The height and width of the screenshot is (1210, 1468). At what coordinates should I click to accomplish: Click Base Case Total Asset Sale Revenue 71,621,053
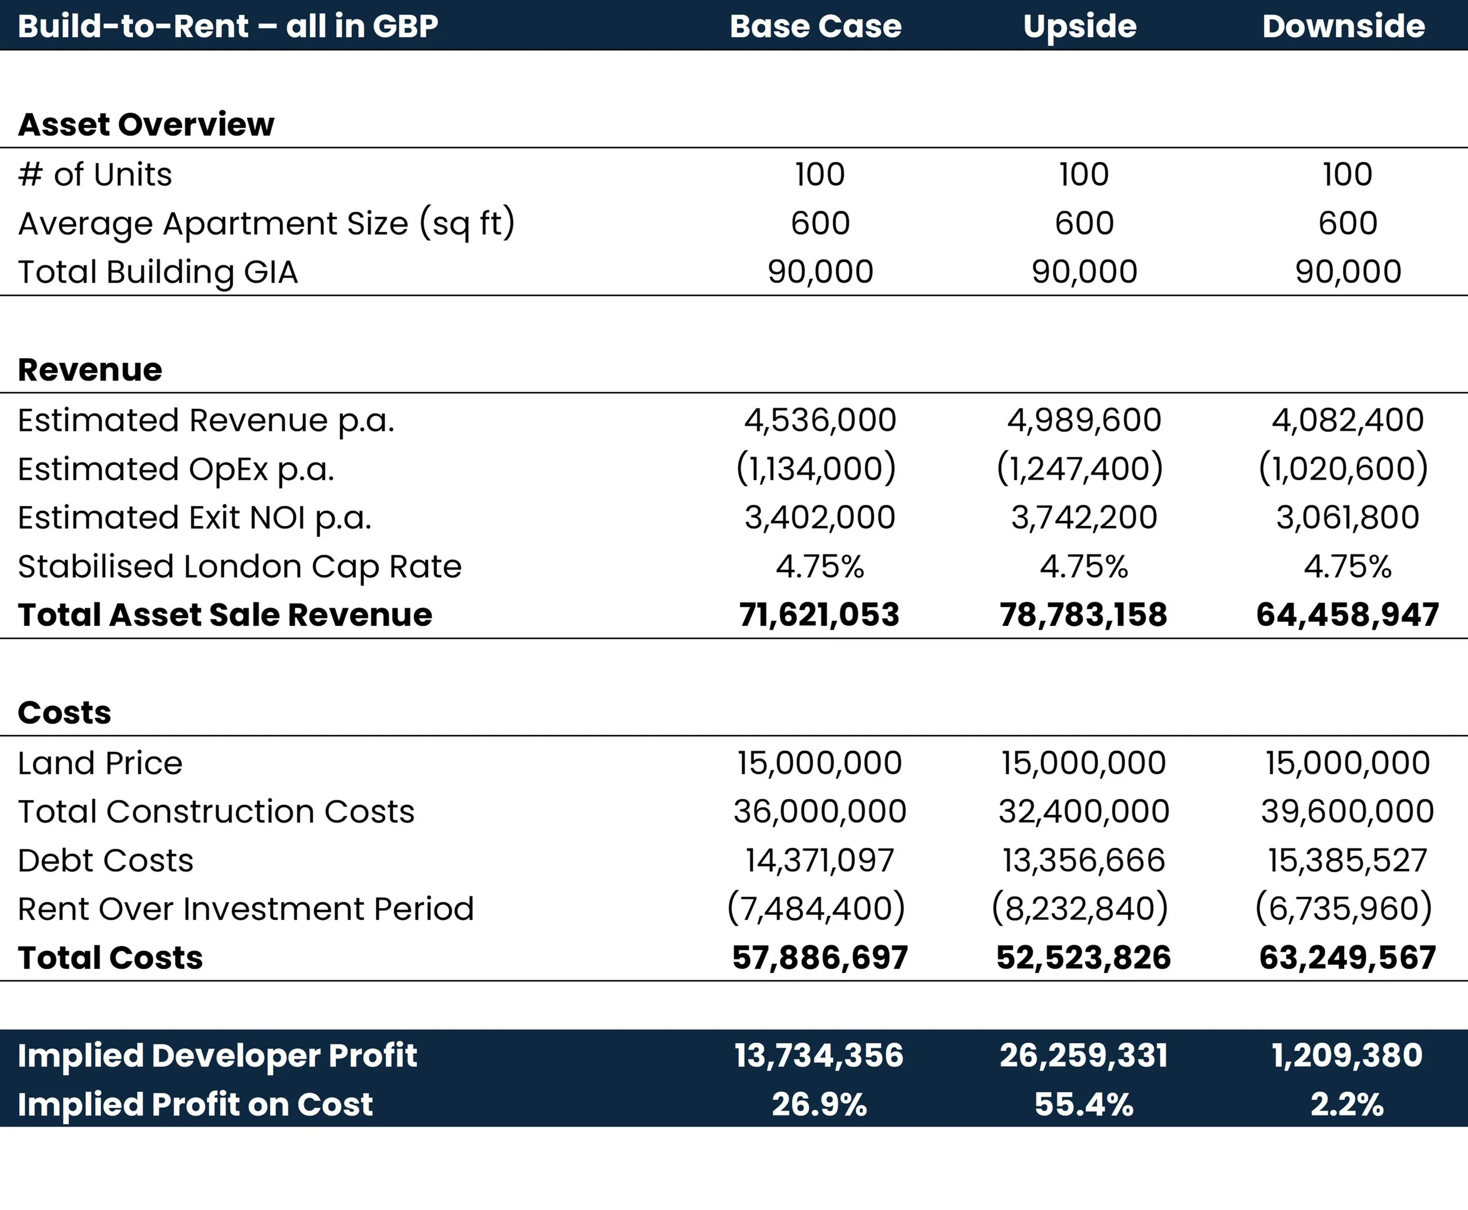819,615
